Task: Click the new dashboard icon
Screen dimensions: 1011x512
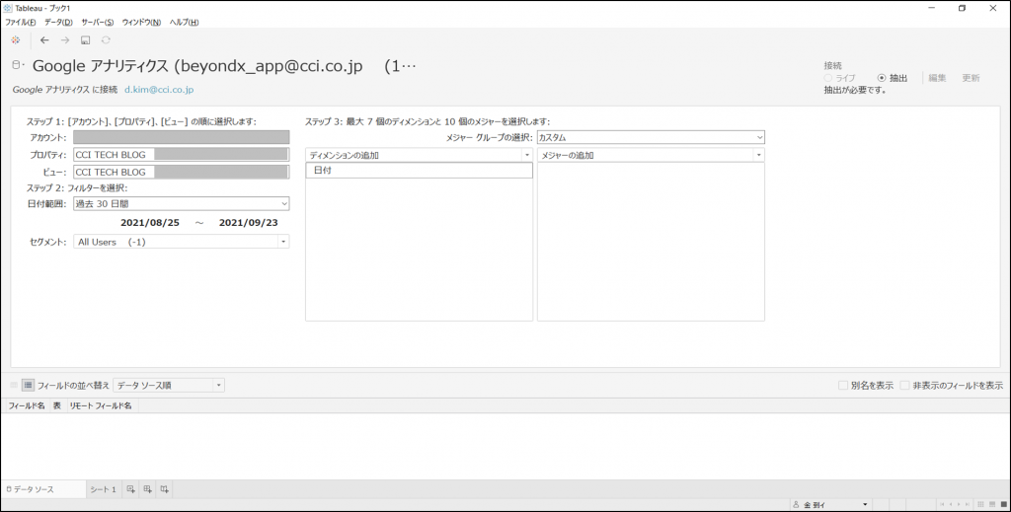Action: point(148,489)
